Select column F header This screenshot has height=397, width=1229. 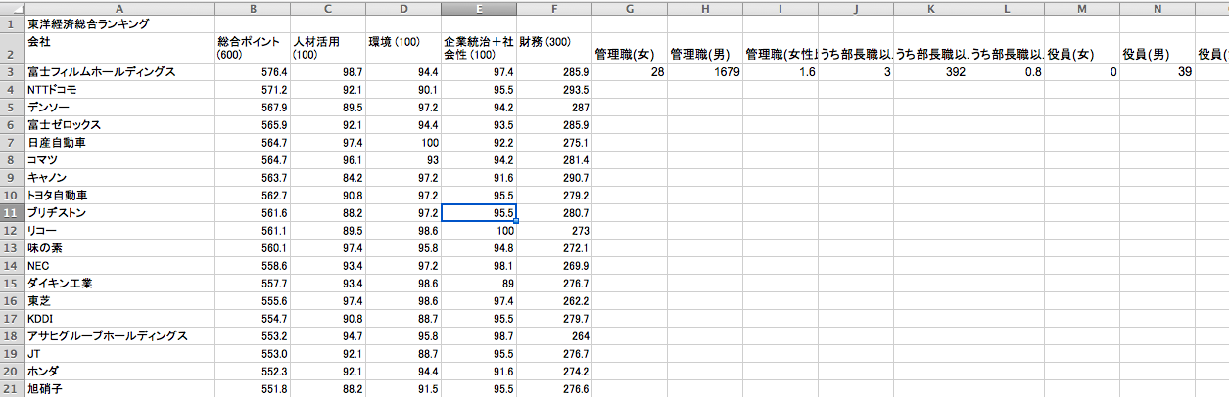point(554,7)
